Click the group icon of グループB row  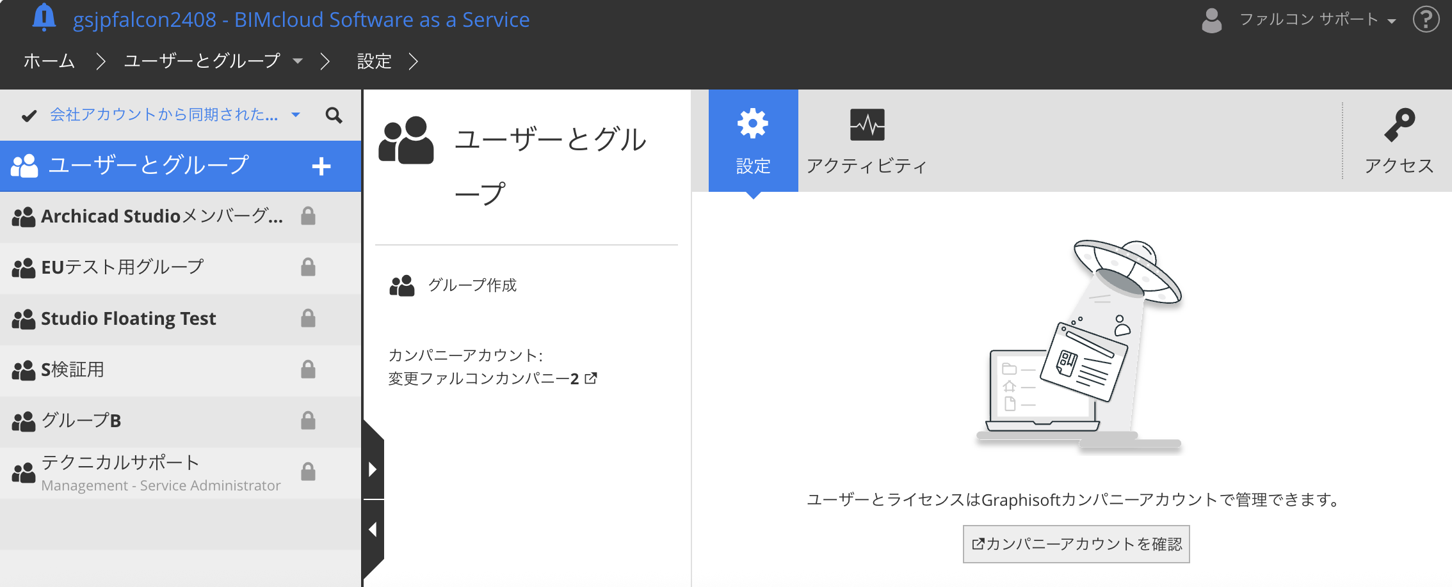[24, 421]
